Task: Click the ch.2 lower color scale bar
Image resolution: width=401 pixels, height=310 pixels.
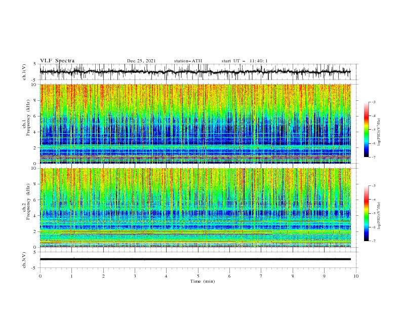Action: (x=366, y=213)
